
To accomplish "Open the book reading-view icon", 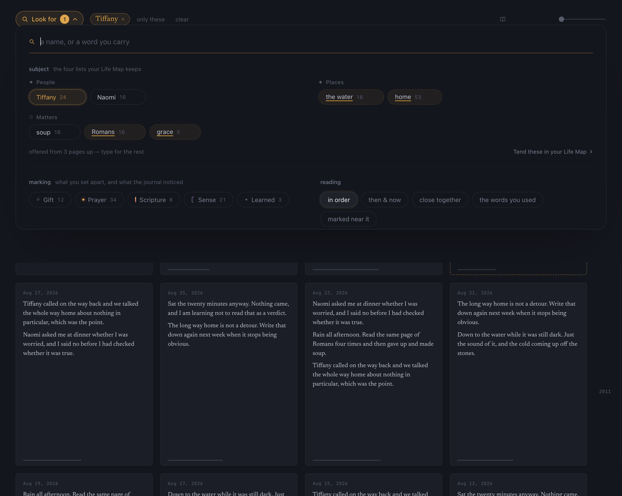I will (x=503, y=19).
